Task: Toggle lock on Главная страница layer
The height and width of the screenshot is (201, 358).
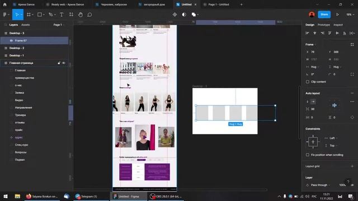Action: click(59, 63)
